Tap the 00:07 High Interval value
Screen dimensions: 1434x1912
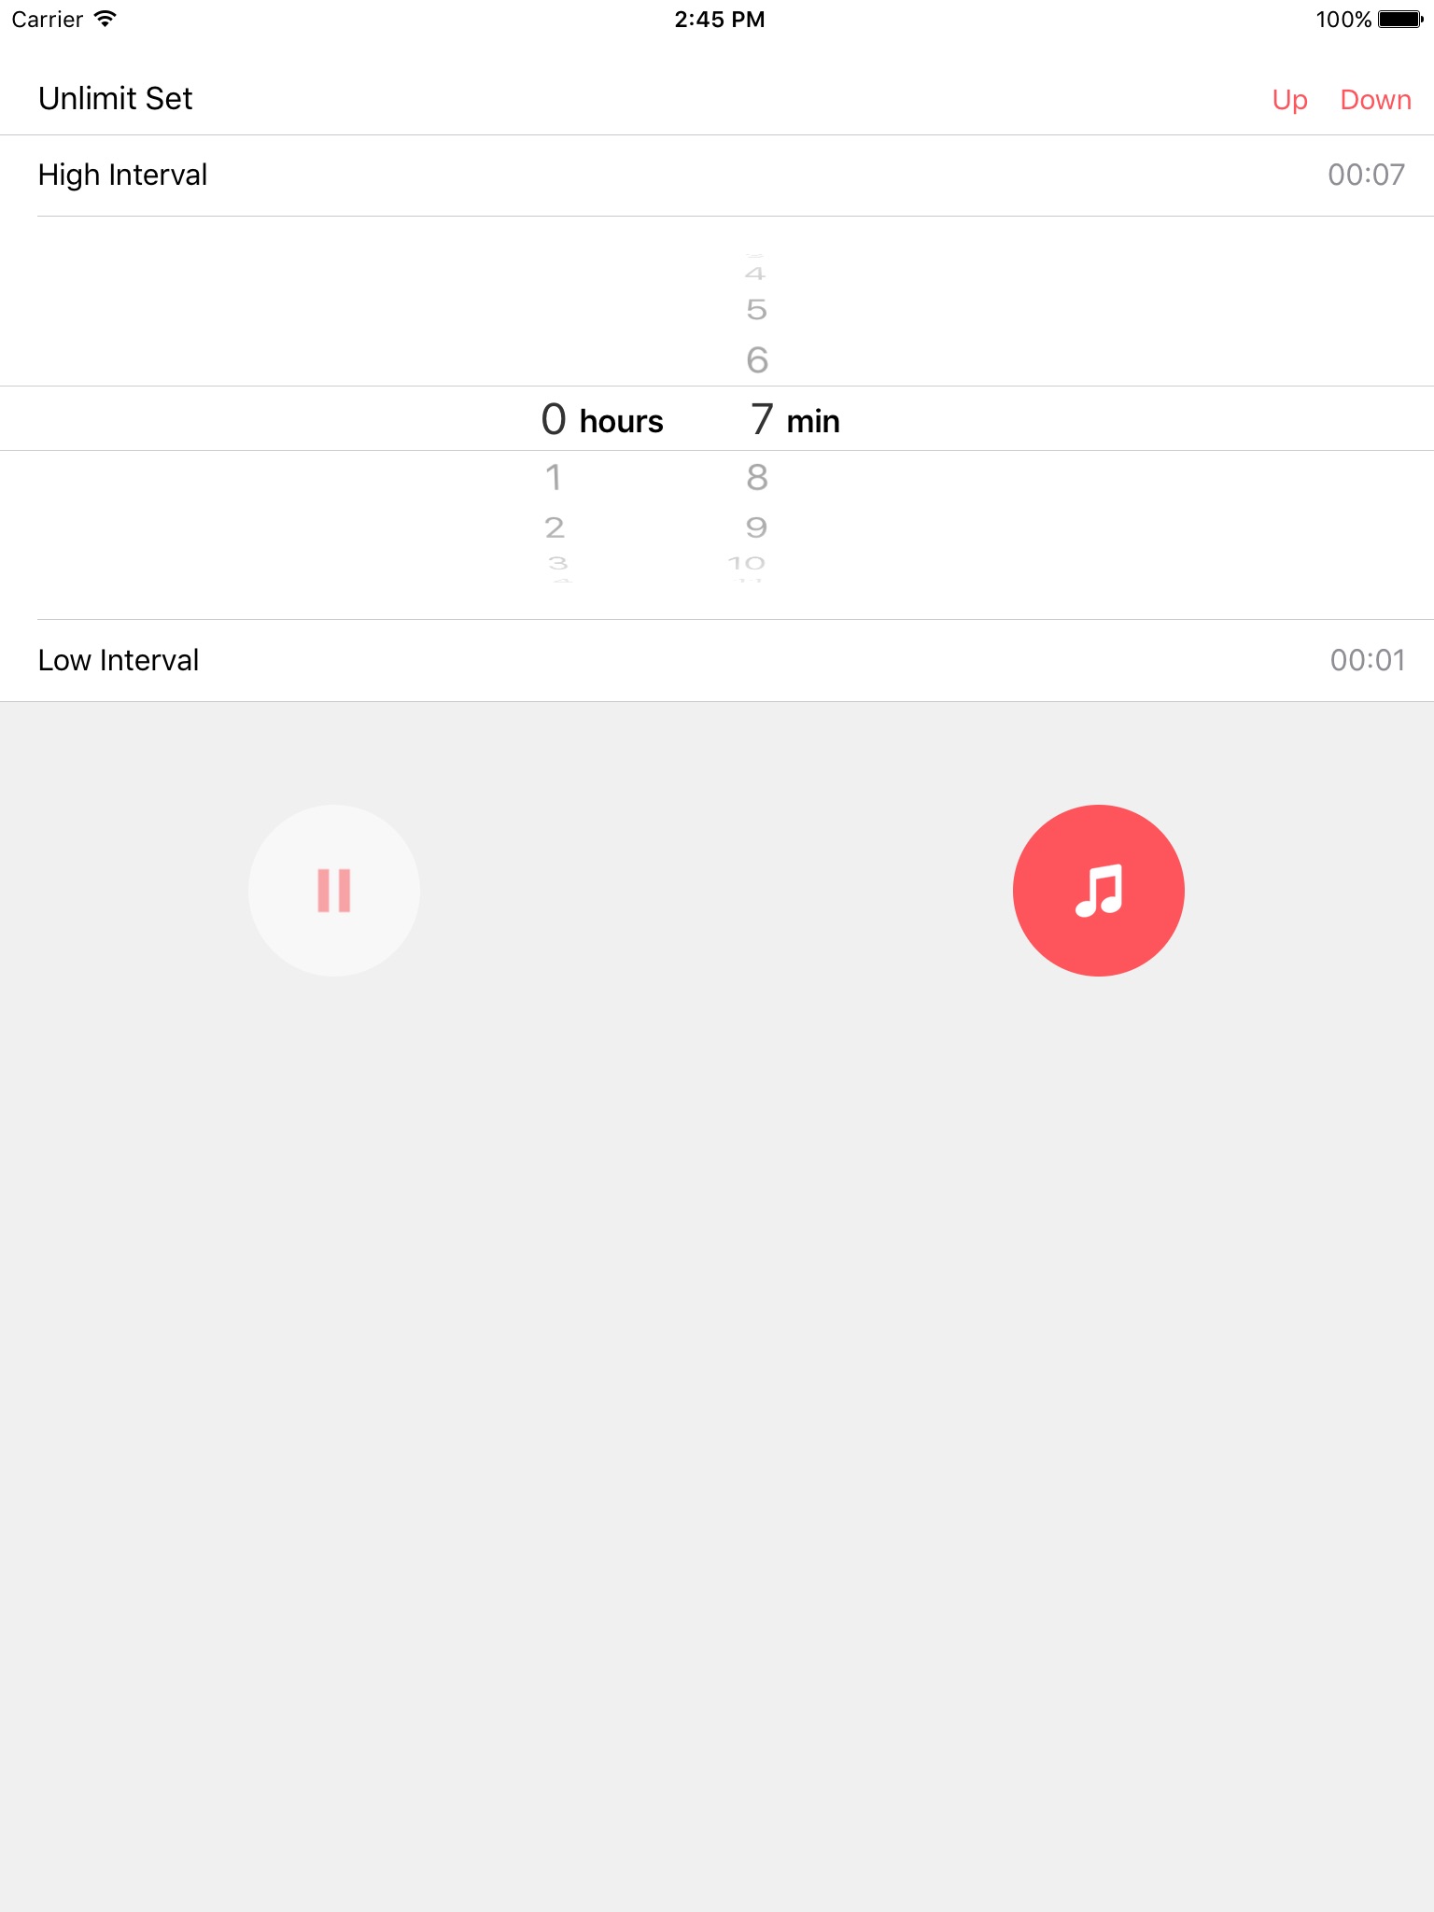1366,175
